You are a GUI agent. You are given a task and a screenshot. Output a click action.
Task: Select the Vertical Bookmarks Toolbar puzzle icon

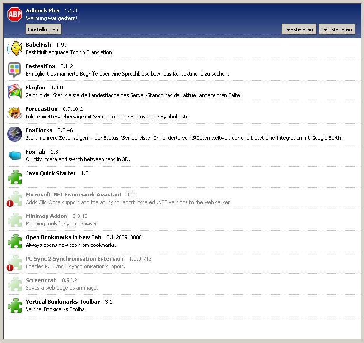point(14,305)
